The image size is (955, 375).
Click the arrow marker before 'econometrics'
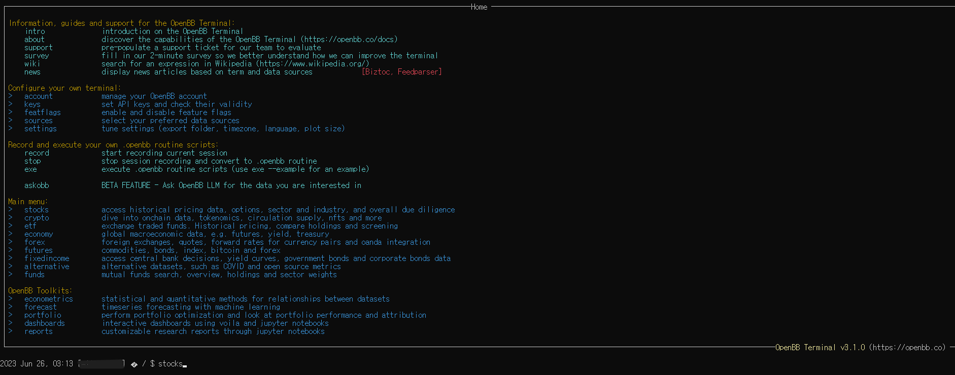[x=10, y=299]
